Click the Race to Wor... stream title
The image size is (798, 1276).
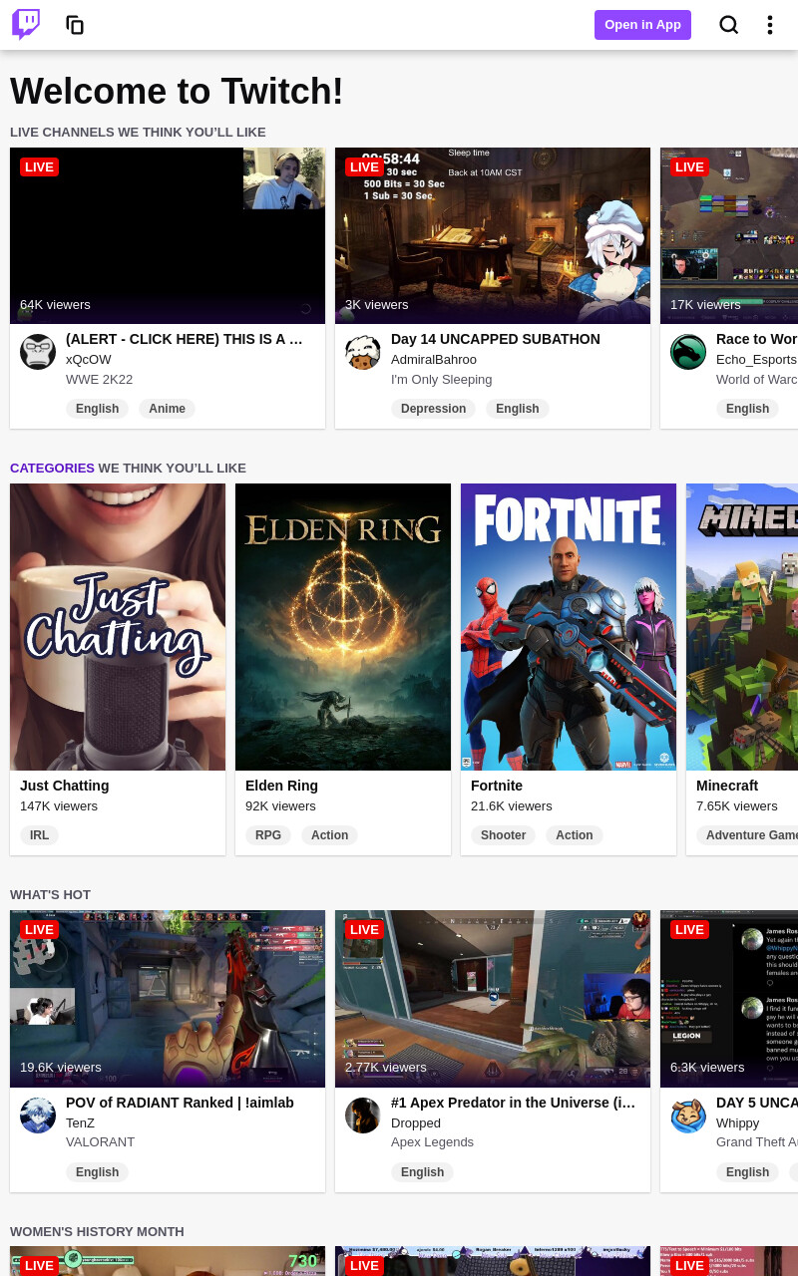[757, 339]
